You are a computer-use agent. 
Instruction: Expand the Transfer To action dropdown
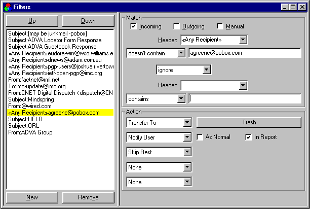187,122
